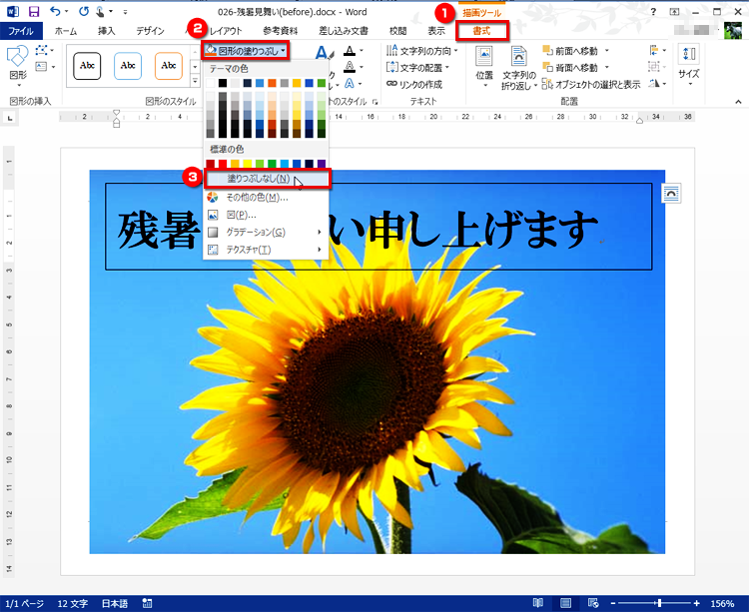
Task: Switch to the 差し込み文書 tab
Action: [x=344, y=31]
